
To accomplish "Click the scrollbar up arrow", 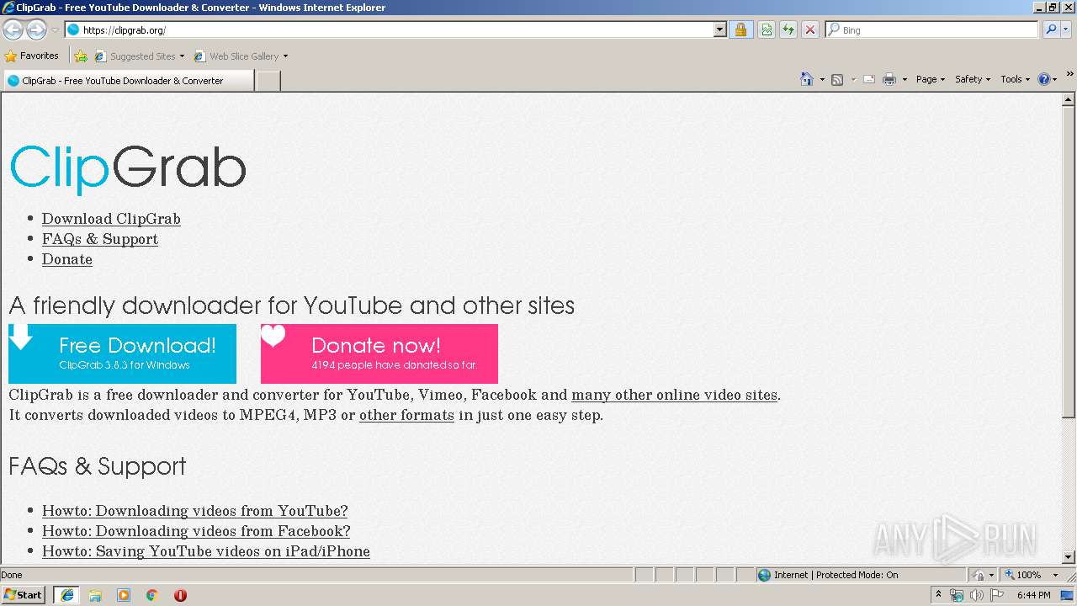I will point(1069,99).
